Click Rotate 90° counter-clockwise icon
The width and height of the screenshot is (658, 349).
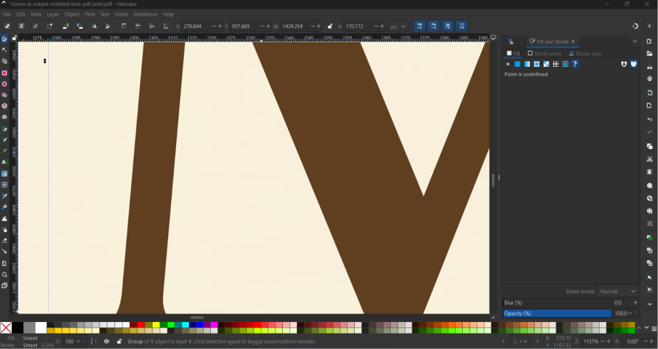pos(66,26)
